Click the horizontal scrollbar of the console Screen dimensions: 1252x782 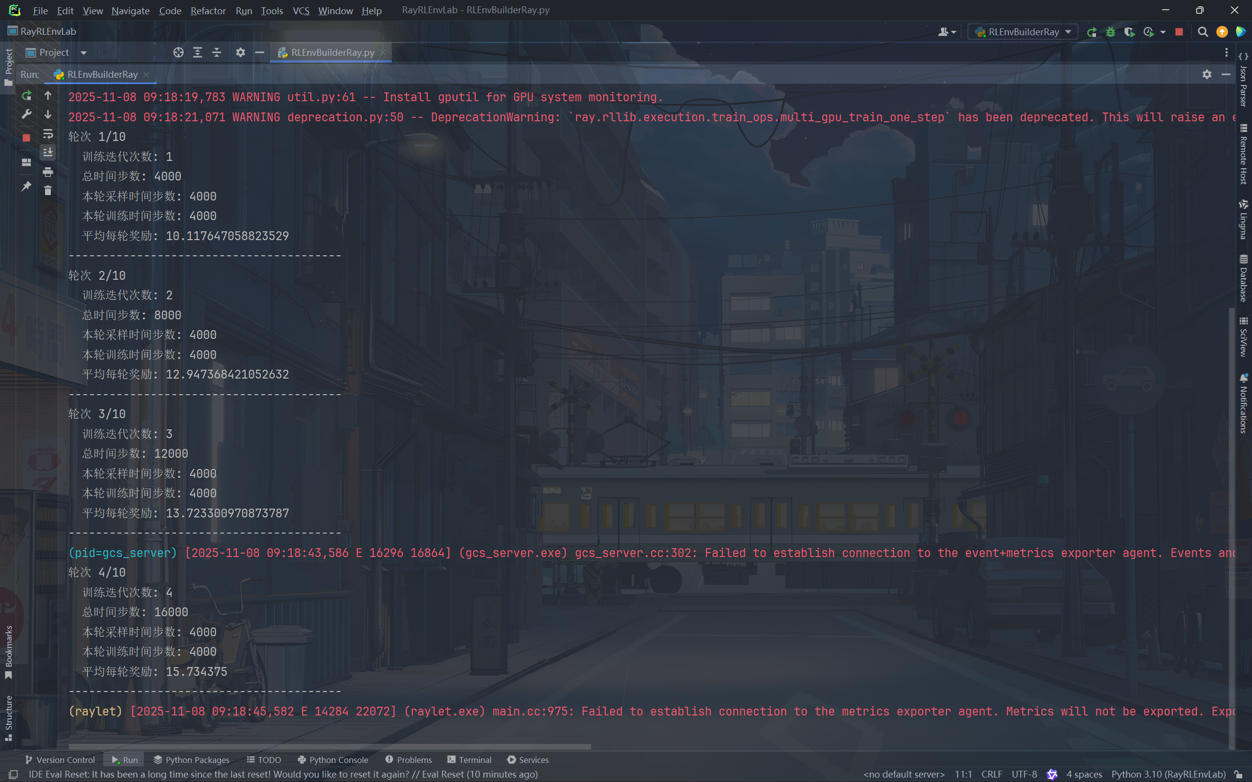(330, 746)
